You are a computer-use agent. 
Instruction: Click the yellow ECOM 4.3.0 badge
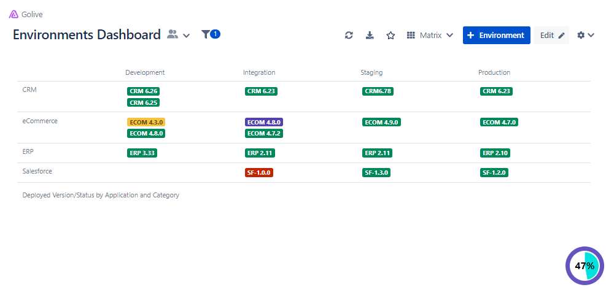coord(146,122)
